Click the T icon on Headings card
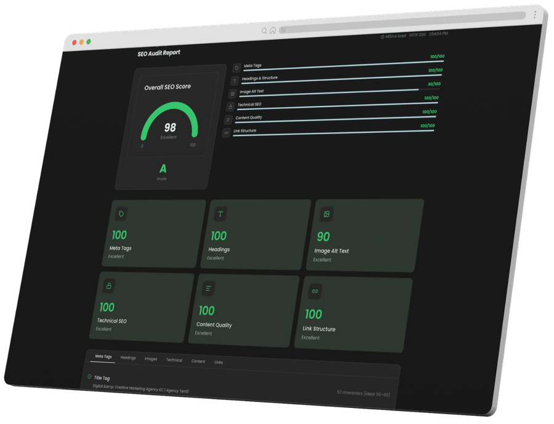This screenshot has height=424, width=554. click(x=220, y=214)
